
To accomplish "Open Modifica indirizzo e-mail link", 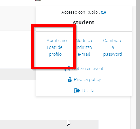I will click(x=84, y=47).
